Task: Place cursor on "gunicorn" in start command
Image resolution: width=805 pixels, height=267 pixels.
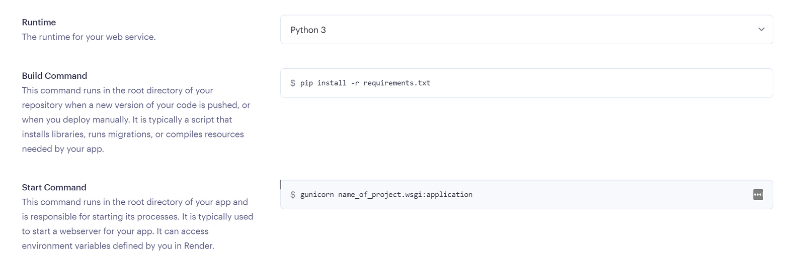Action: click(317, 195)
